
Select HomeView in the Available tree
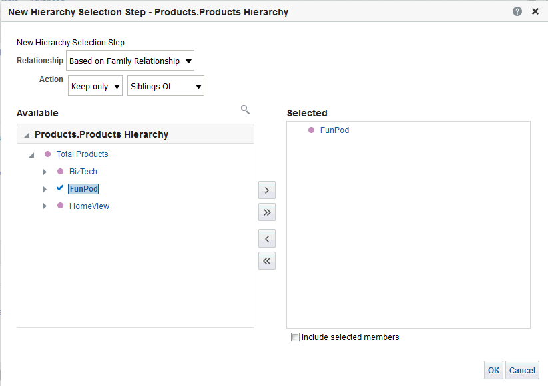tap(89, 206)
